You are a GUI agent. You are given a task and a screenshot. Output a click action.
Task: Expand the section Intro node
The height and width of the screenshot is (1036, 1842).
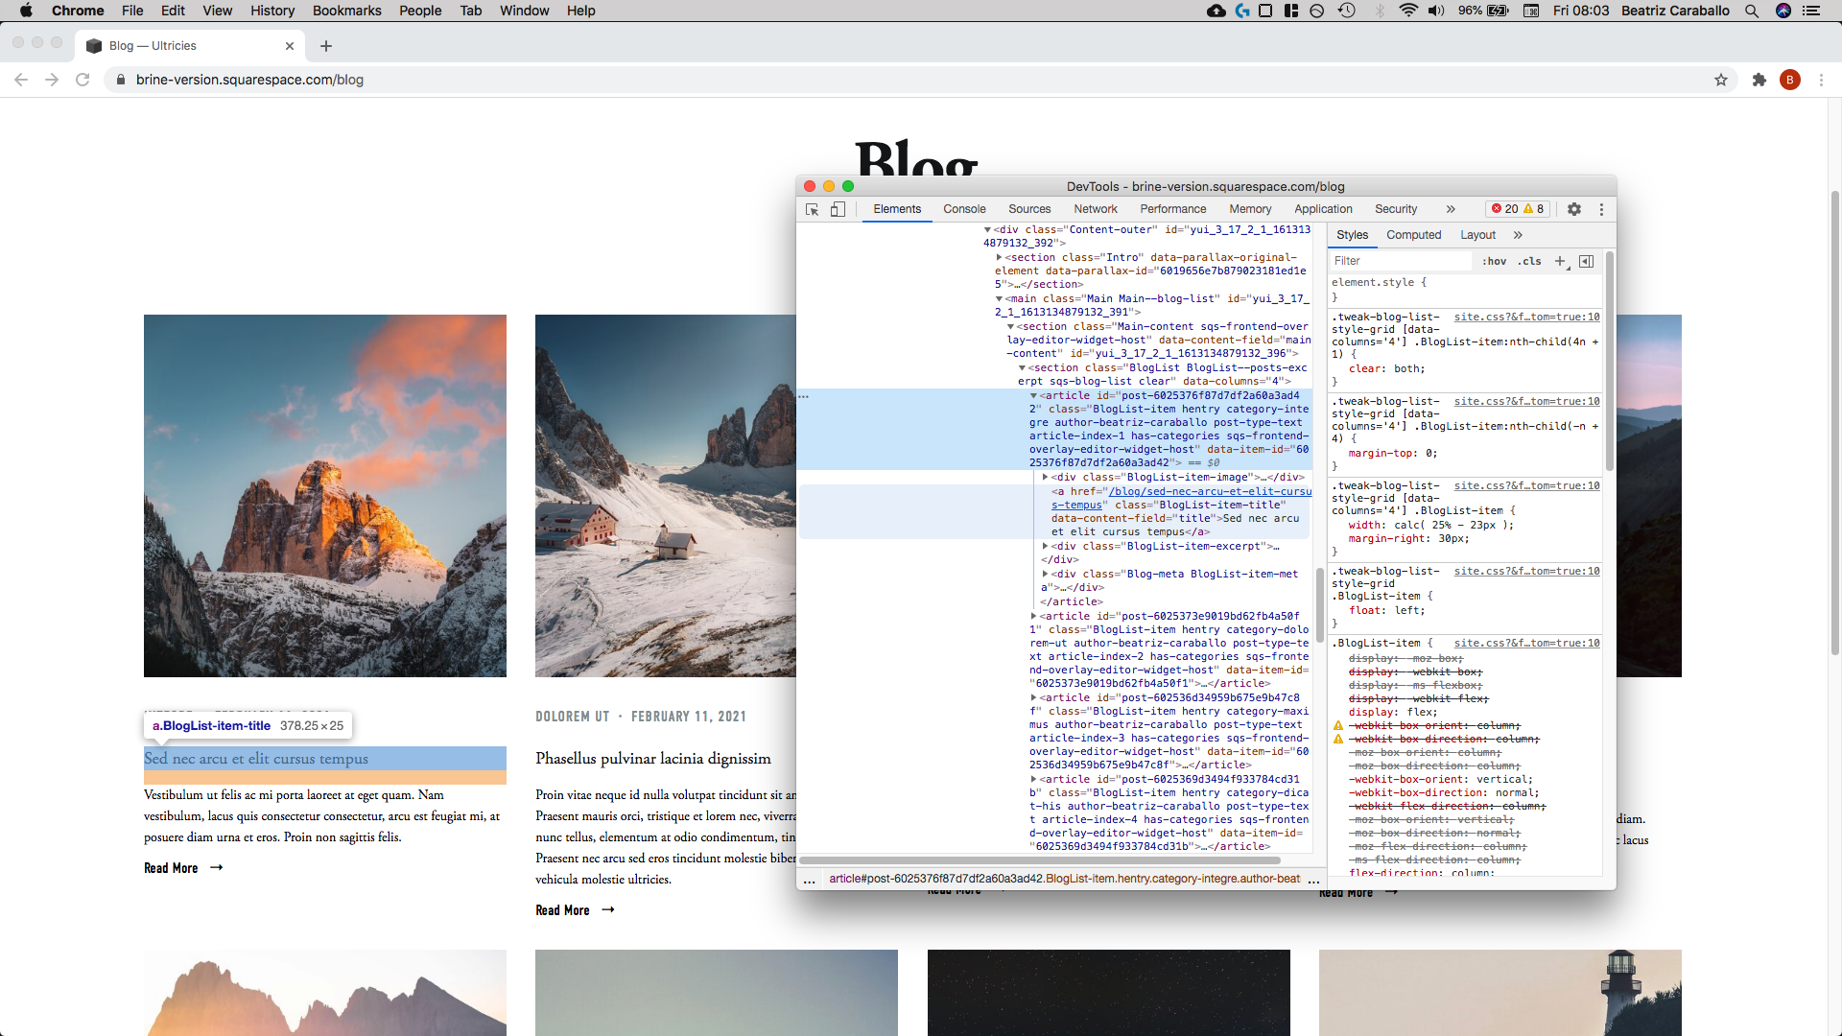pyautogui.click(x=1000, y=257)
